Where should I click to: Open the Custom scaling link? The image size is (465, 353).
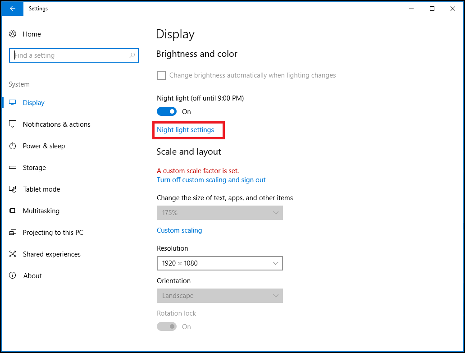pyautogui.click(x=179, y=230)
